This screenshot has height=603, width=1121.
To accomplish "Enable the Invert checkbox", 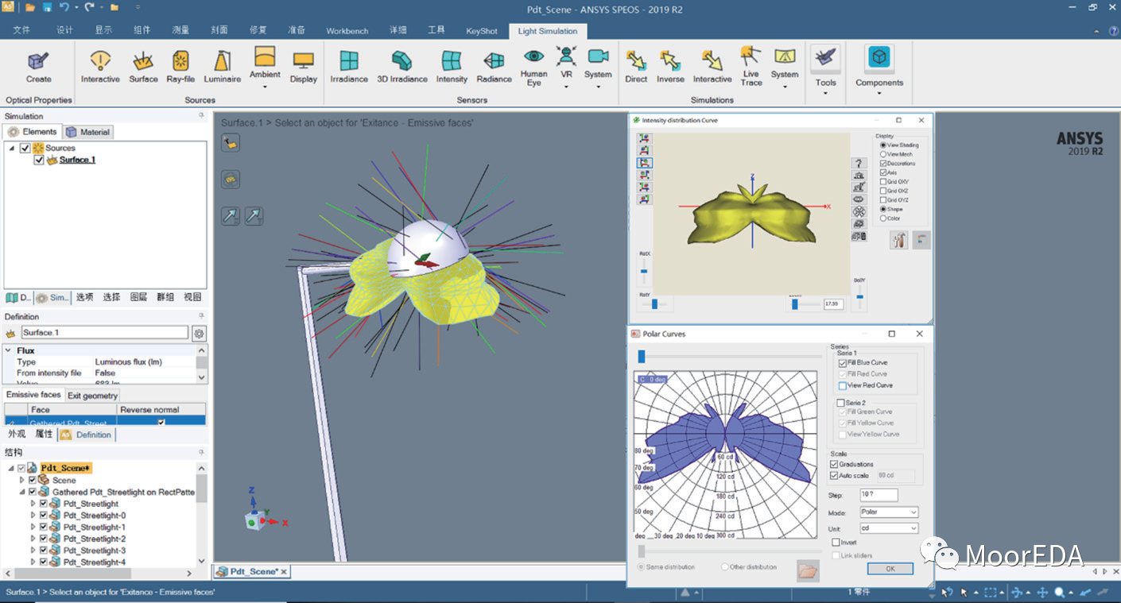I will [836, 543].
